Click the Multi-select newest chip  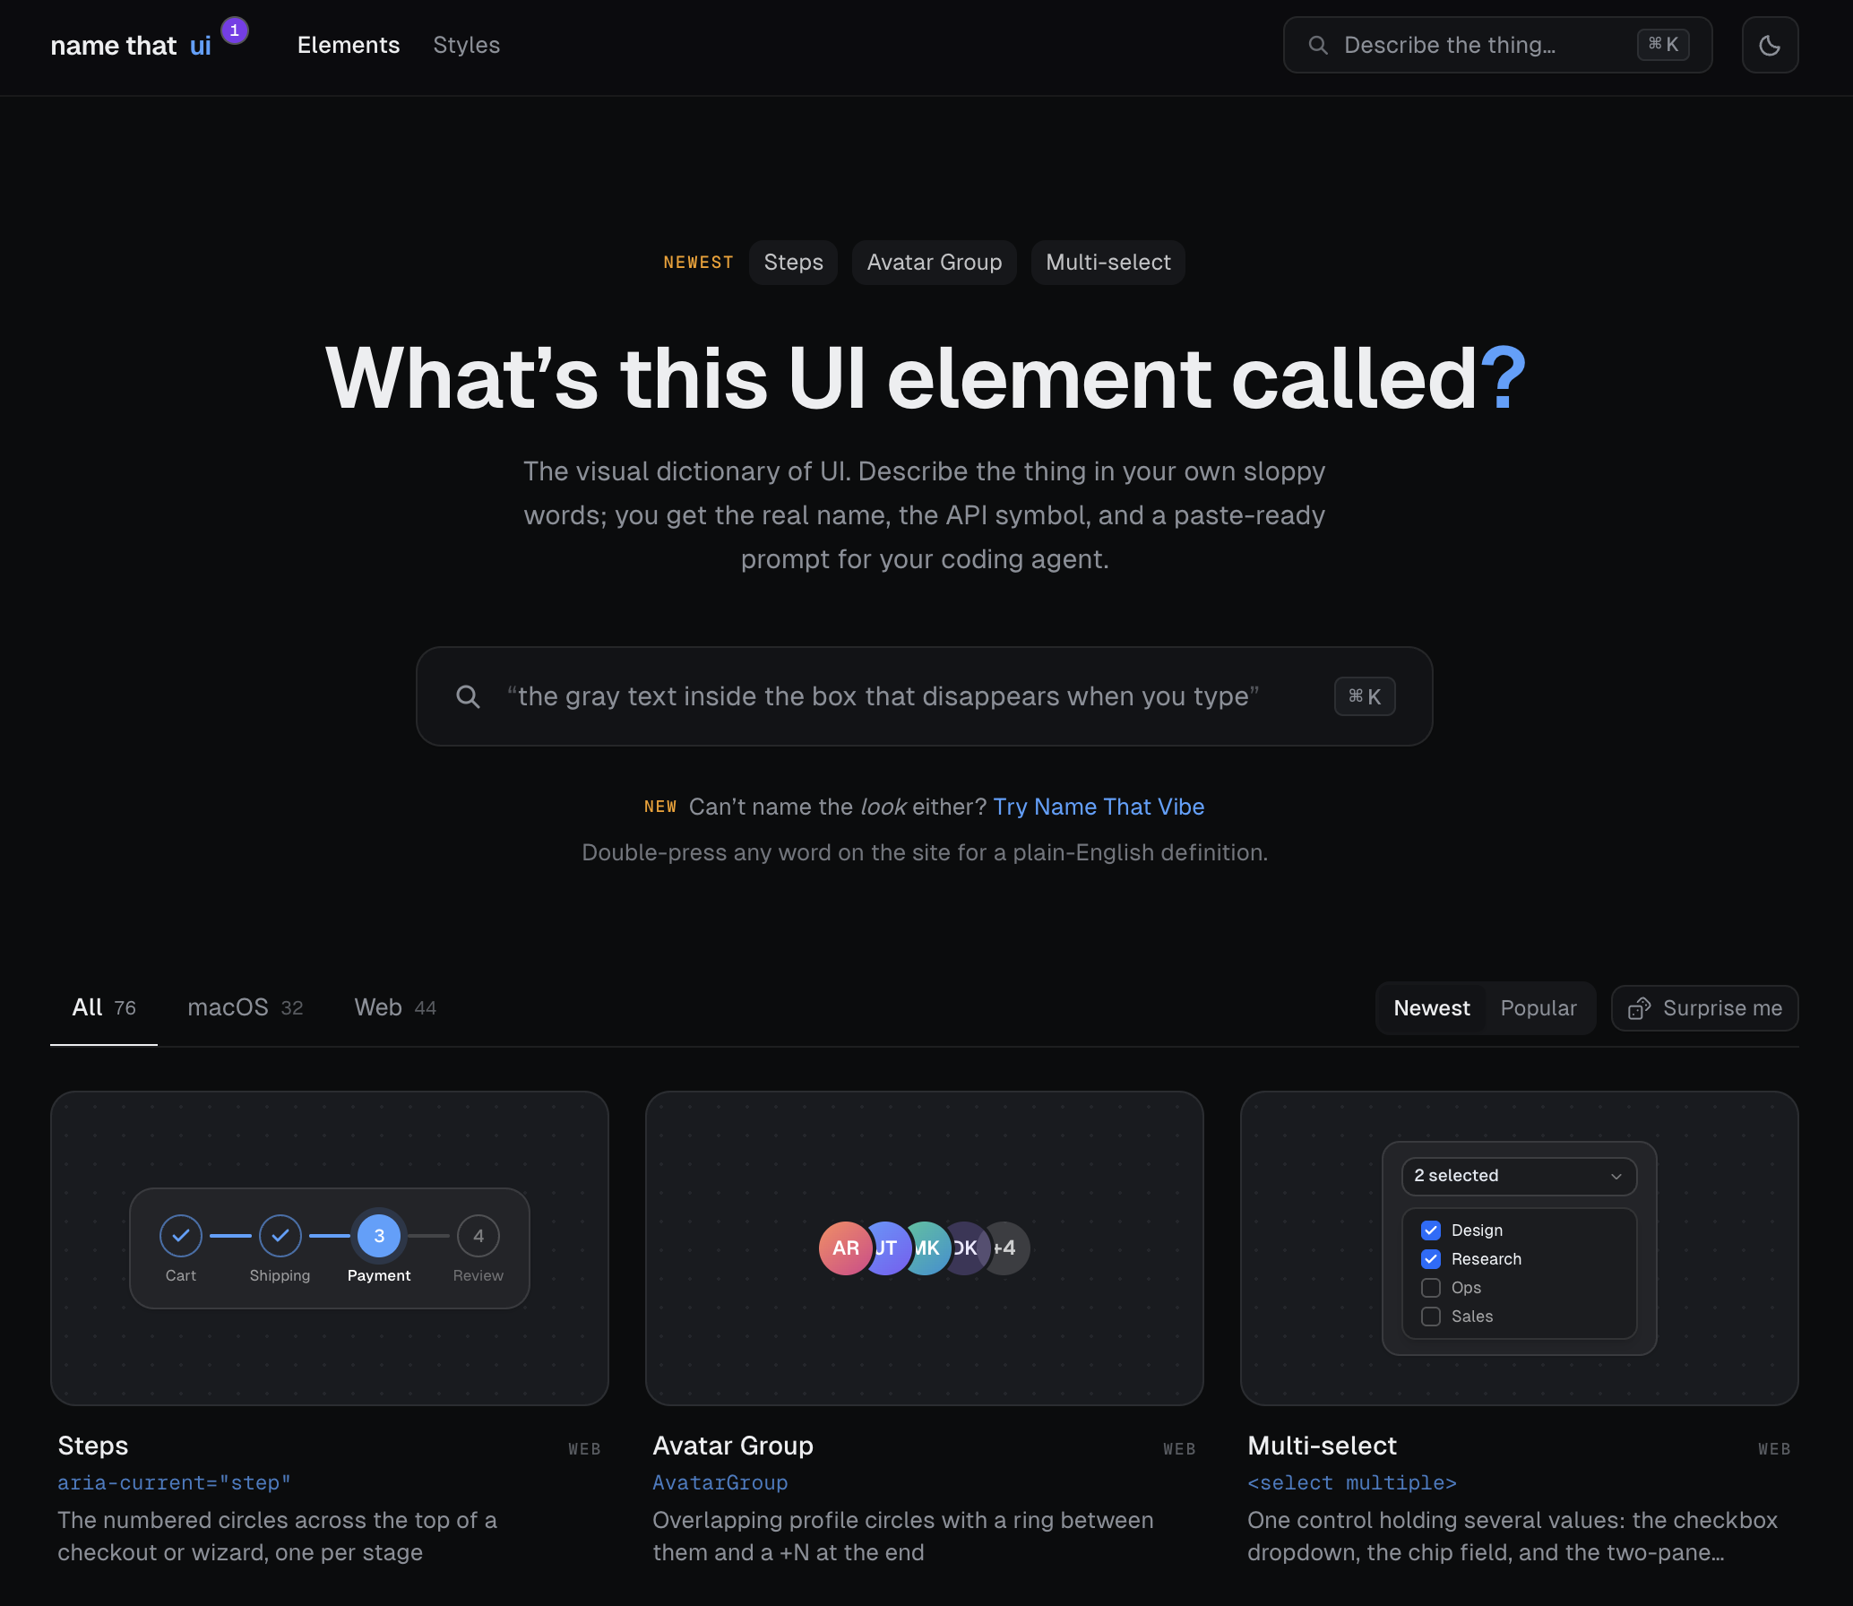click(x=1108, y=263)
